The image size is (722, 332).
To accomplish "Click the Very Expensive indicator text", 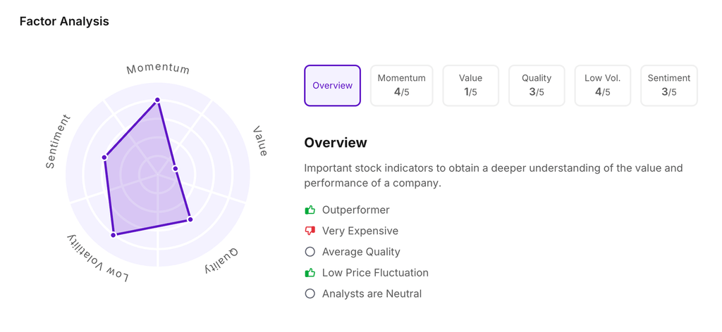I will pyautogui.click(x=360, y=231).
